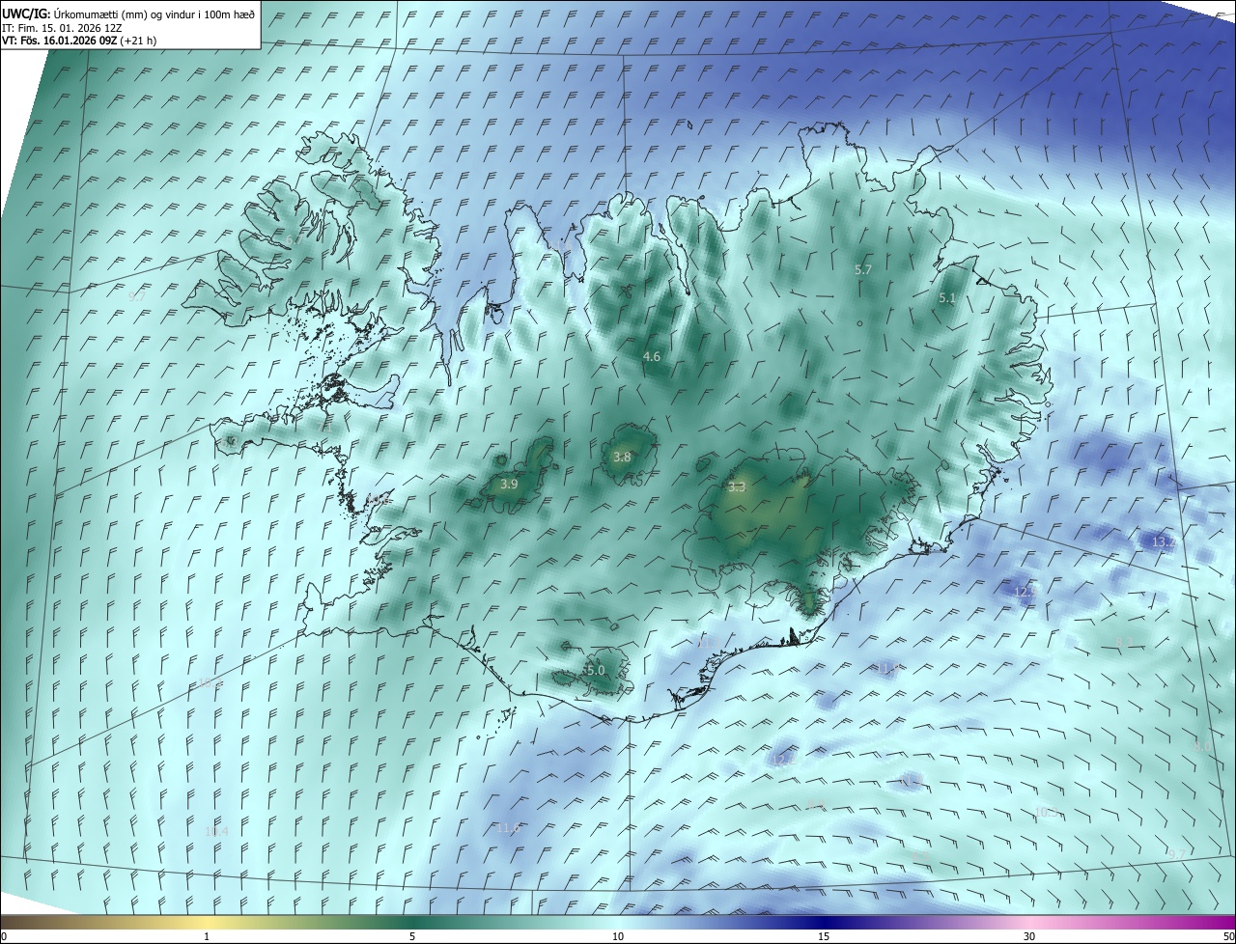Click the 3.9 value on the glacier
The height and width of the screenshot is (944, 1236).
509,484
